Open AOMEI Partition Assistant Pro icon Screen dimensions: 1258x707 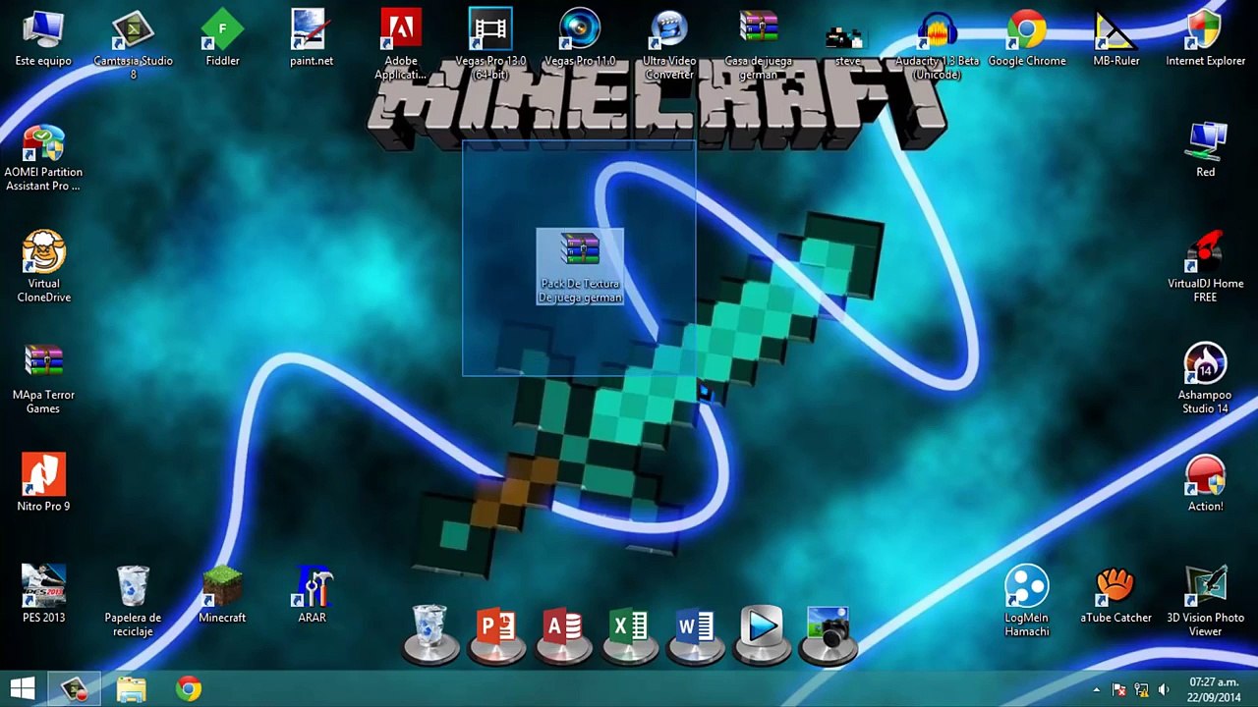click(x=43, y=157)
